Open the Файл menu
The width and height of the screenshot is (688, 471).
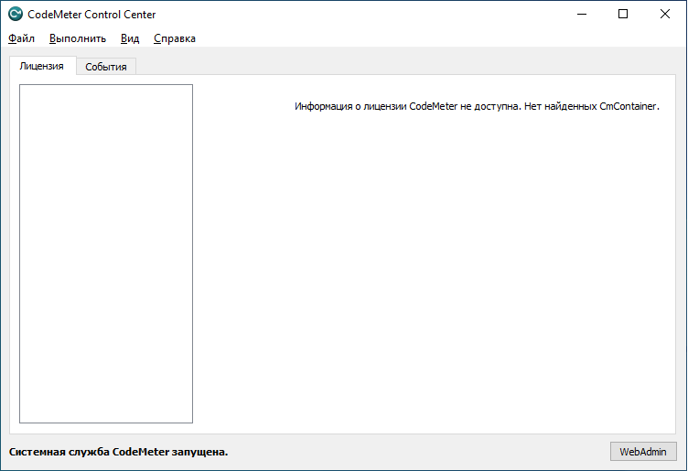coord(21,38)
